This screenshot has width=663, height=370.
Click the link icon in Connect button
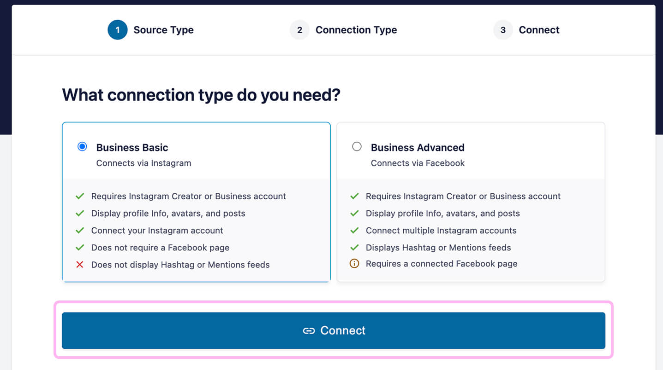(x=309, y=331)
